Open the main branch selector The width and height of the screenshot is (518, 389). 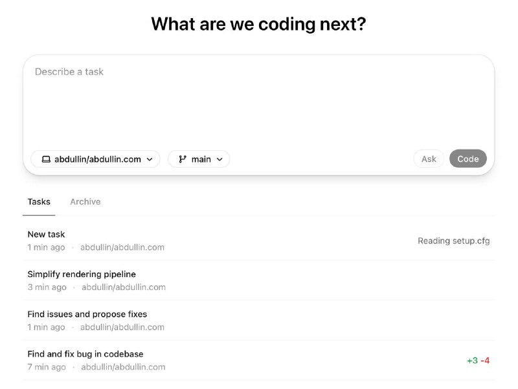coord(199,159)
